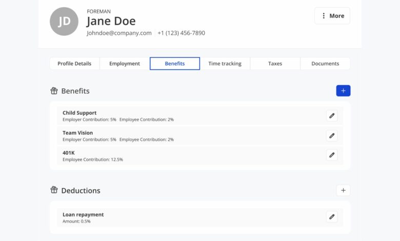Switch to the Profile Details tab
Screen dimensions: 400x241
74,64
